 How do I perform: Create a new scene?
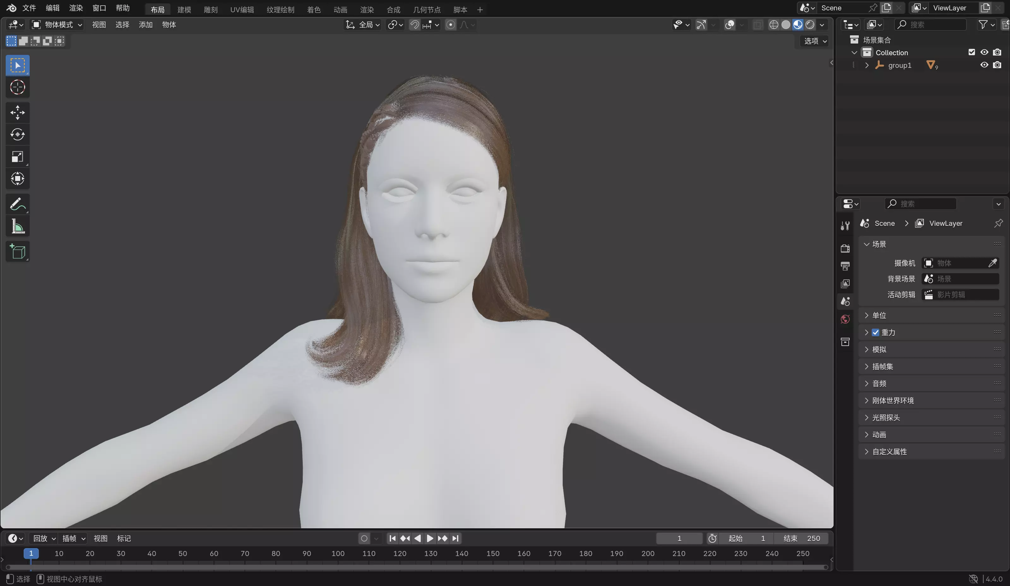click(886, 8)
